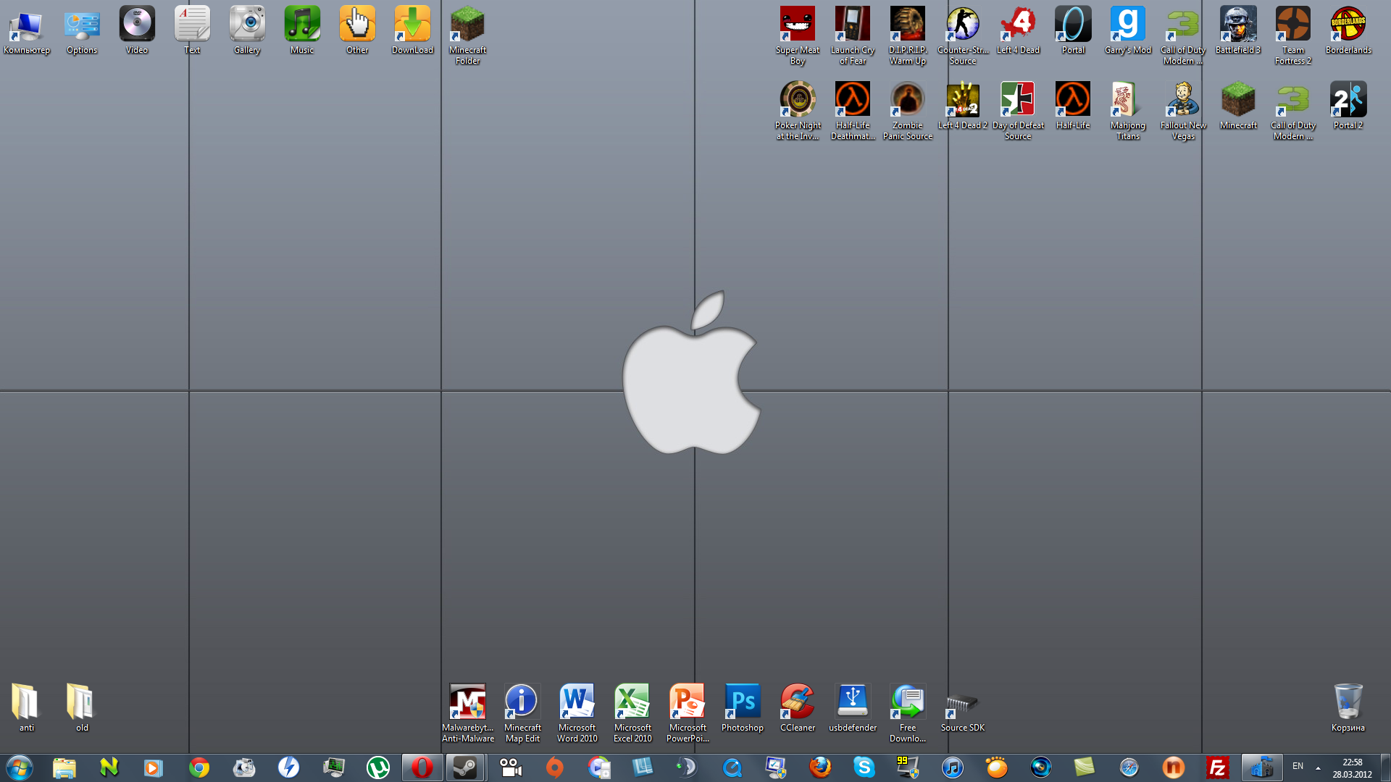The image size is (1391, 782).
Task: Launch Cry of Fear shortcut
Action: (853, 35)
